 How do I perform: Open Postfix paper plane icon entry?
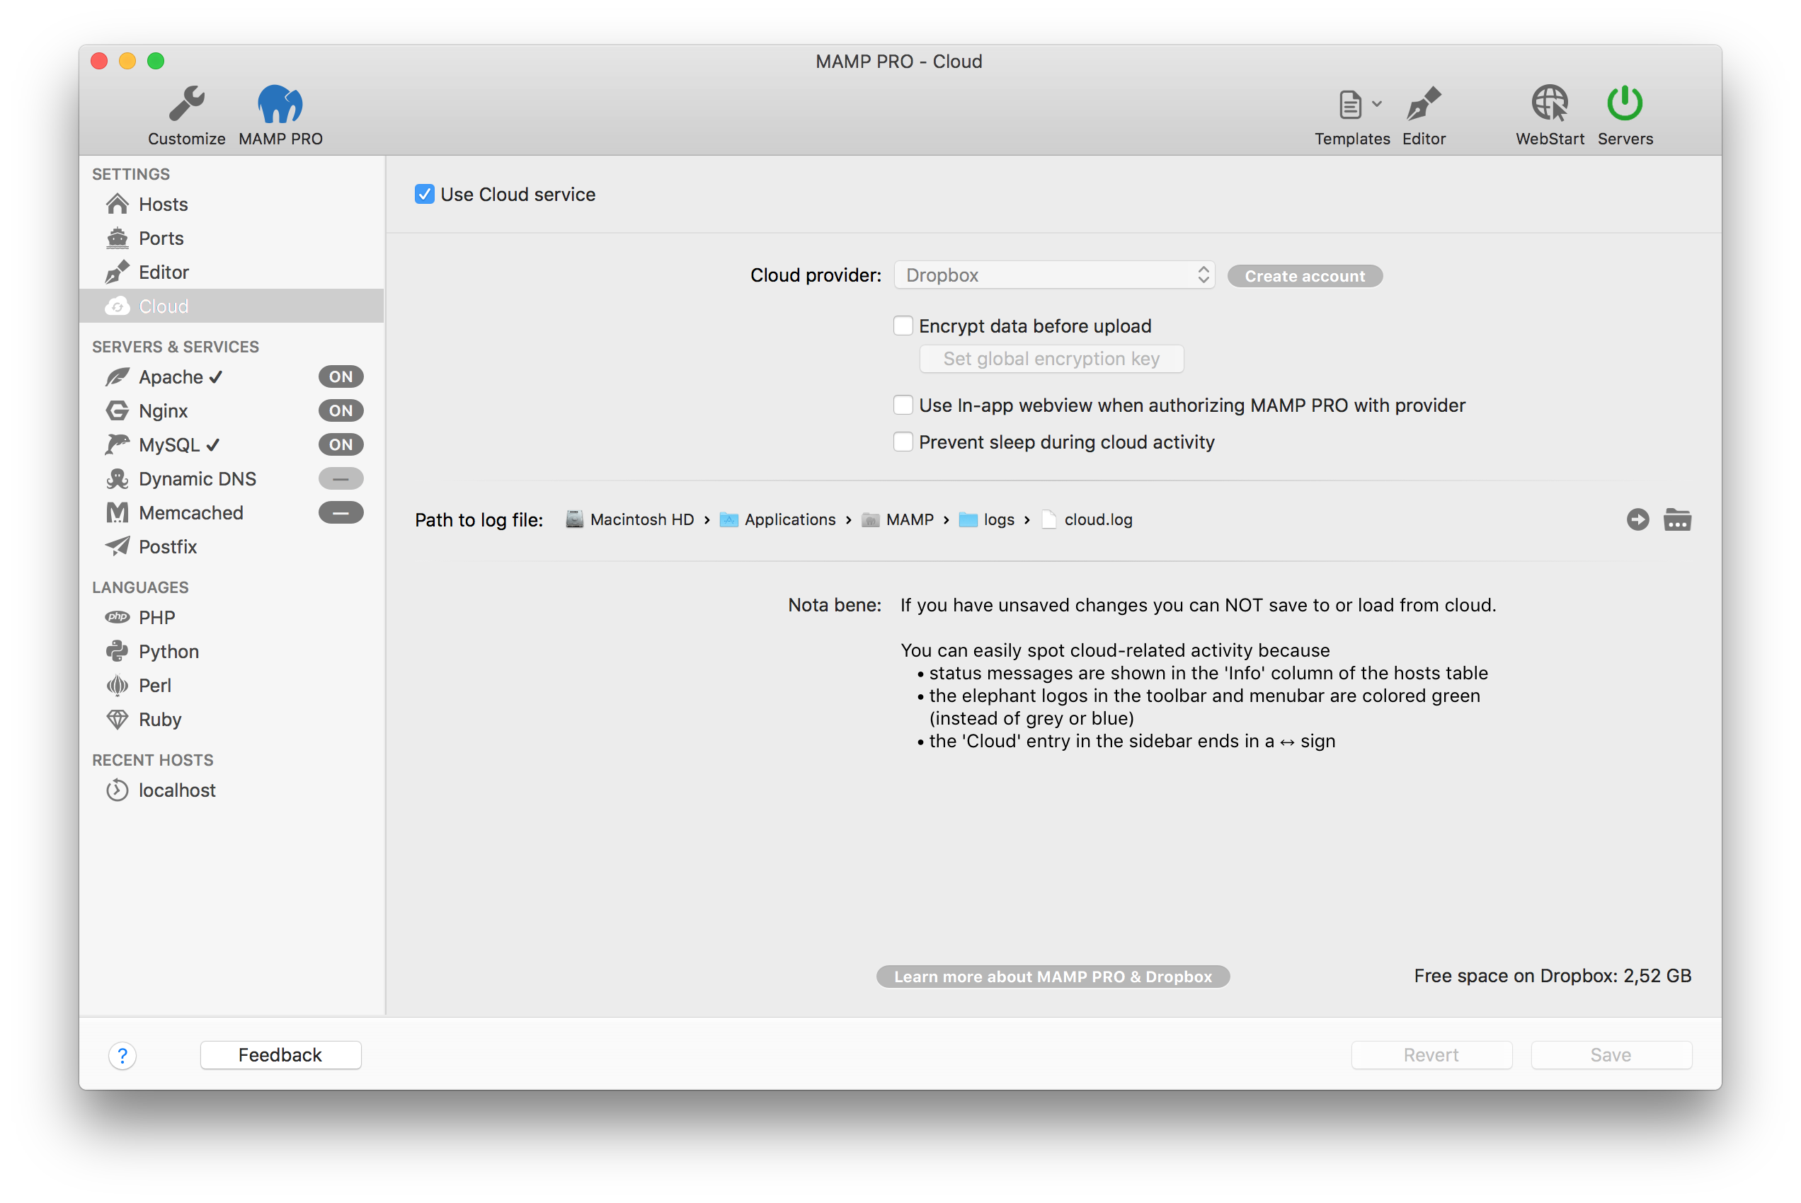pos(118,546)
